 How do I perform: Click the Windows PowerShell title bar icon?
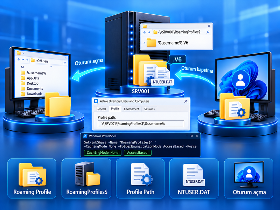(x=85, y=136)
